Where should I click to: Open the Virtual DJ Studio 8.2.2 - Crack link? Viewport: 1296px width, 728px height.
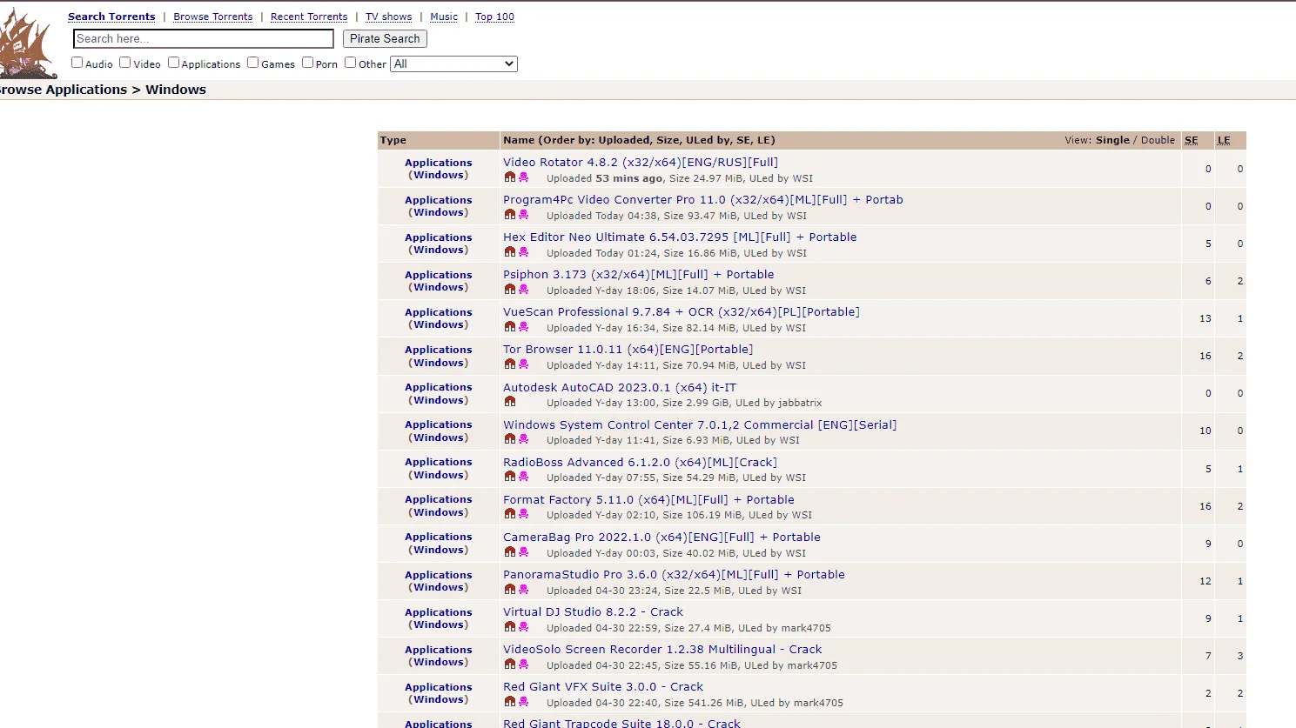tap(594, 611)
